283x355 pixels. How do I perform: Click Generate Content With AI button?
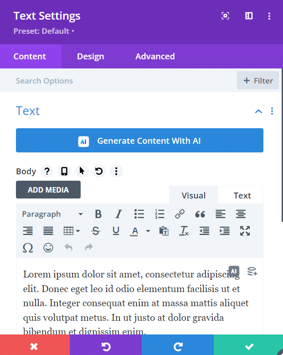coord(139,141)
